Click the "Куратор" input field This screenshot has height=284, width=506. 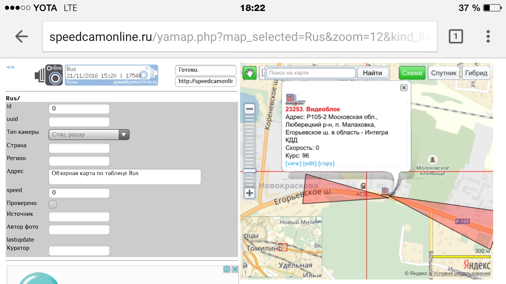click(x=79, y=251)
